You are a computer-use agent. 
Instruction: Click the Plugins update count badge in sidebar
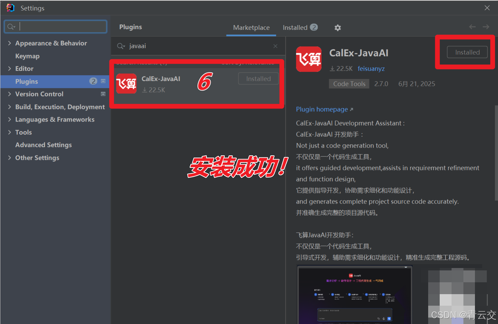click(x=93, y=81)
